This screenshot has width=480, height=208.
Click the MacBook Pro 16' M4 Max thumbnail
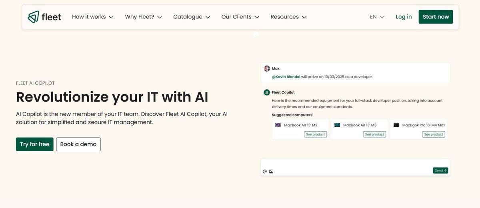[x=396, y=125]
